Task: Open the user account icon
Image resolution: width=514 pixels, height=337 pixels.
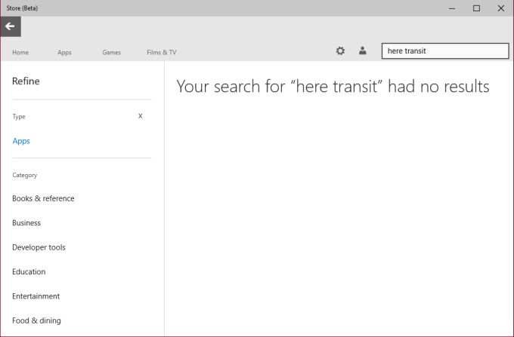Action: pyautogui.click(x=363, y=51)
